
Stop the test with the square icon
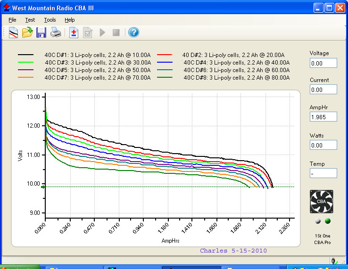click(x=116, y=33)
